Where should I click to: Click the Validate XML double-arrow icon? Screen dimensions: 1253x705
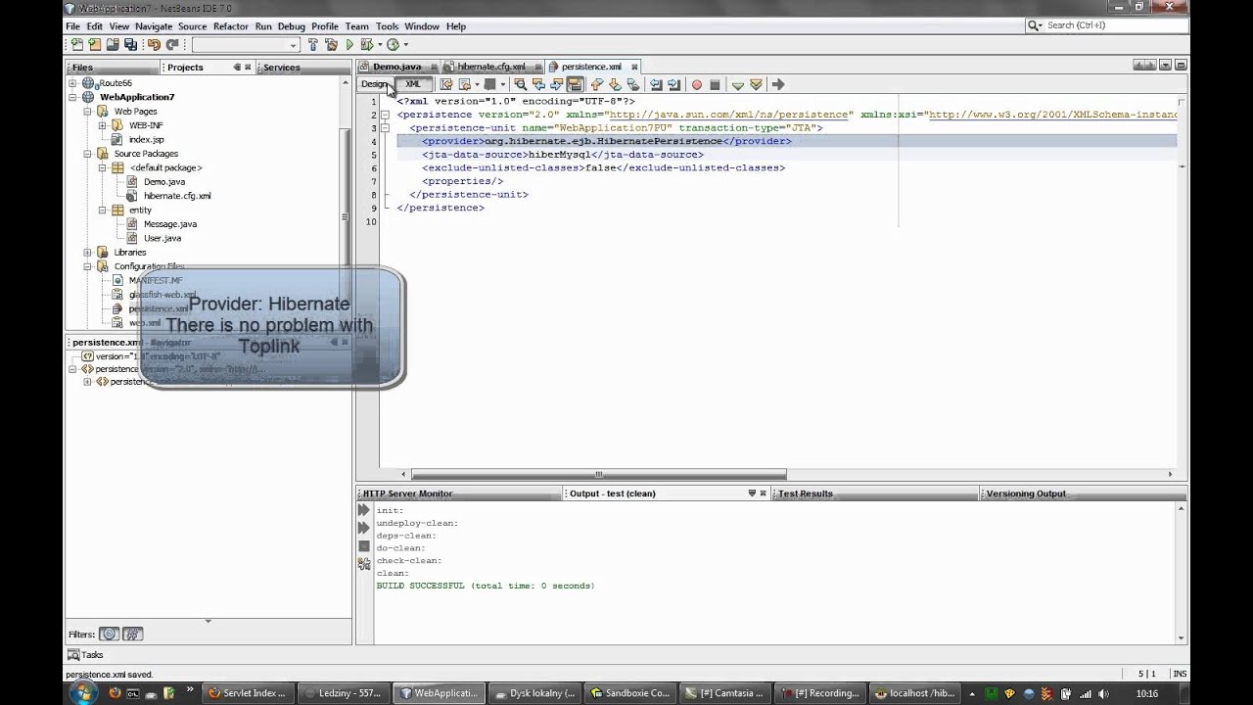[756, 84]
